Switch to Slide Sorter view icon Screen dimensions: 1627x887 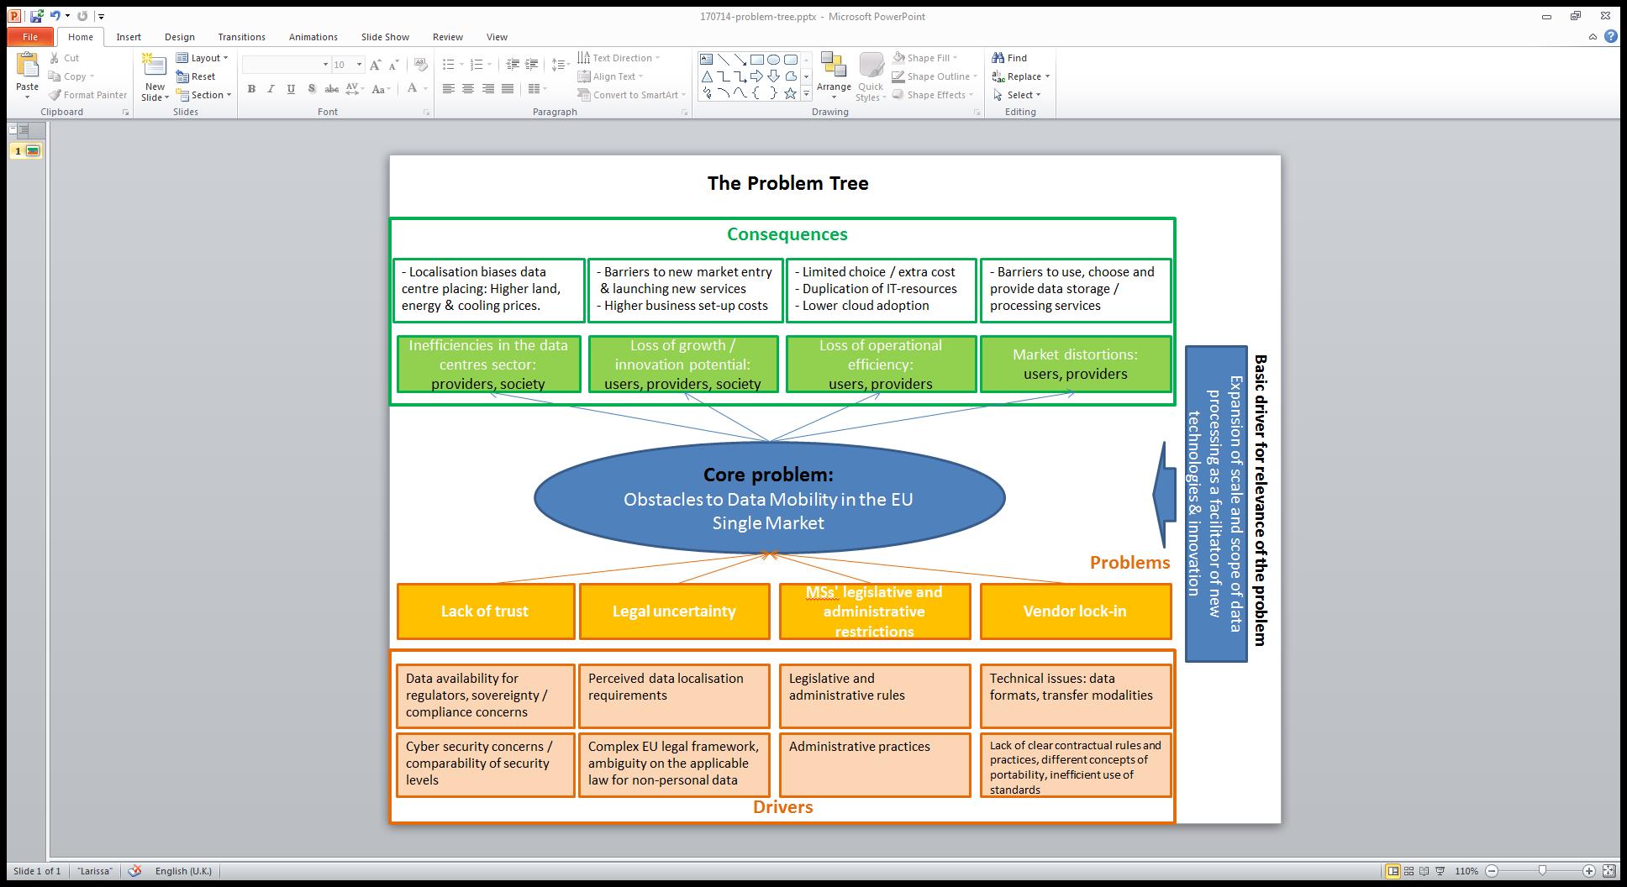[x=1409, y=871]
